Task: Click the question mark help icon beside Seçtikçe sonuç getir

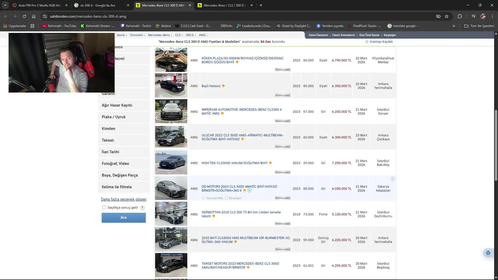Action: point(142,208)
